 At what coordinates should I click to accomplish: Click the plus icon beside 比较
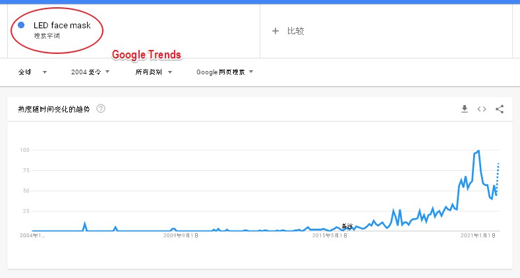(x=275, y=31)
